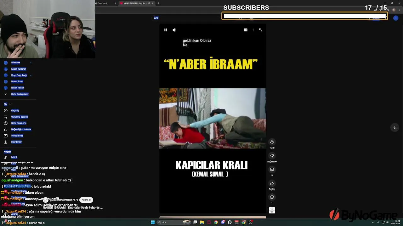Open Chrome's three-dot menu
Screen dimensions: 403x226
[399, 10]
